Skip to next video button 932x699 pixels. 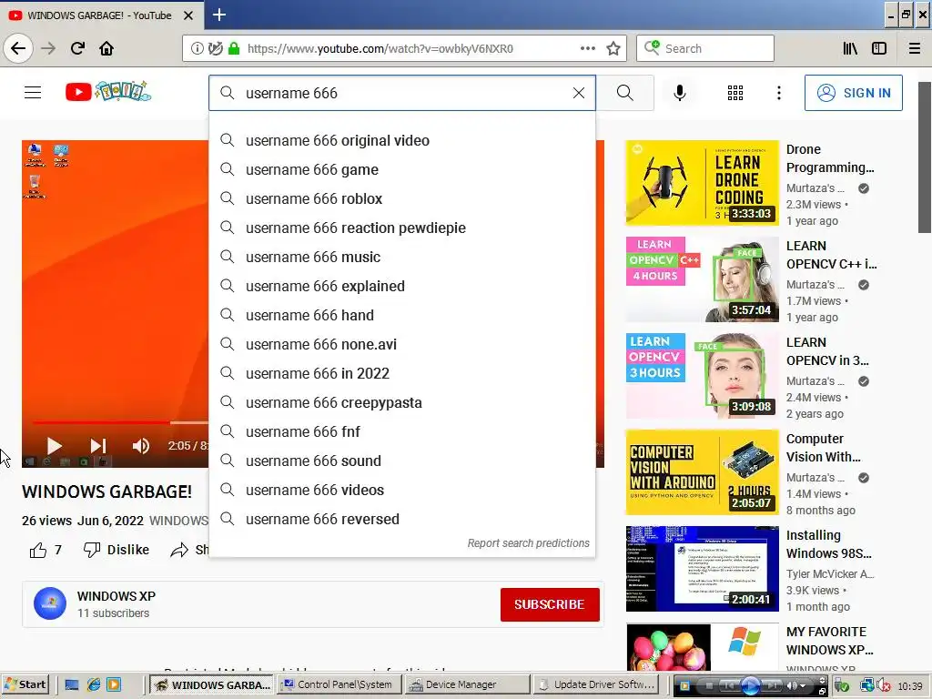pyautogui.click(x=97, y=446)
